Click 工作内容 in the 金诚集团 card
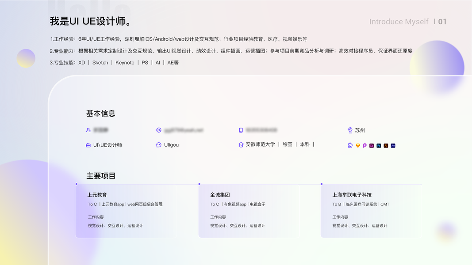 (x=218, y=217)
